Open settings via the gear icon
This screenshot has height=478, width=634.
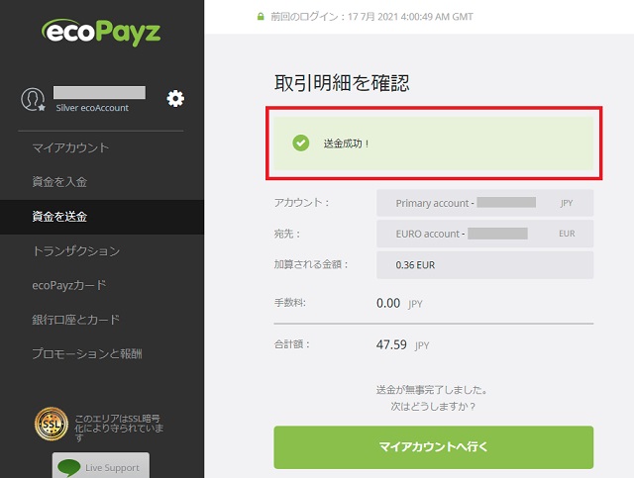[x=175, y=98]
